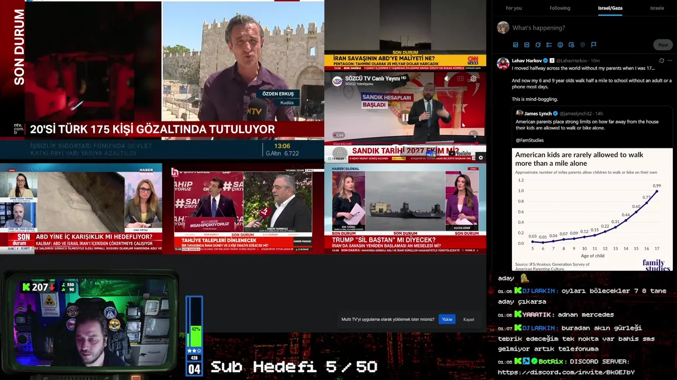
Task: Select the CNN Türk stream tile
Action: point(405,35)
